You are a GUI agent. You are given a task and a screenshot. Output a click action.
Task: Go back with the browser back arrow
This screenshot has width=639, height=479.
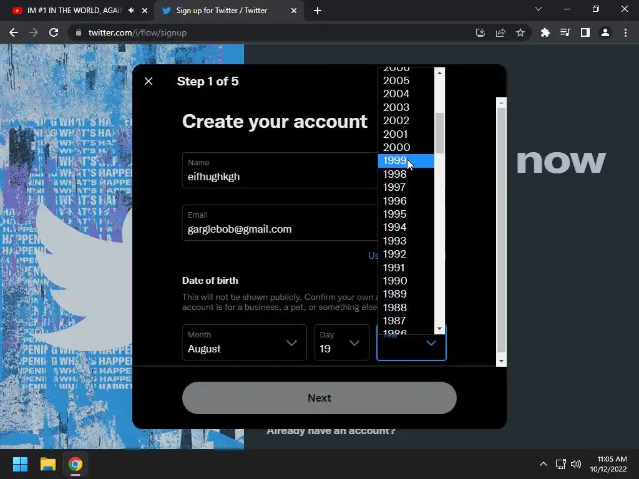(14, 32)
